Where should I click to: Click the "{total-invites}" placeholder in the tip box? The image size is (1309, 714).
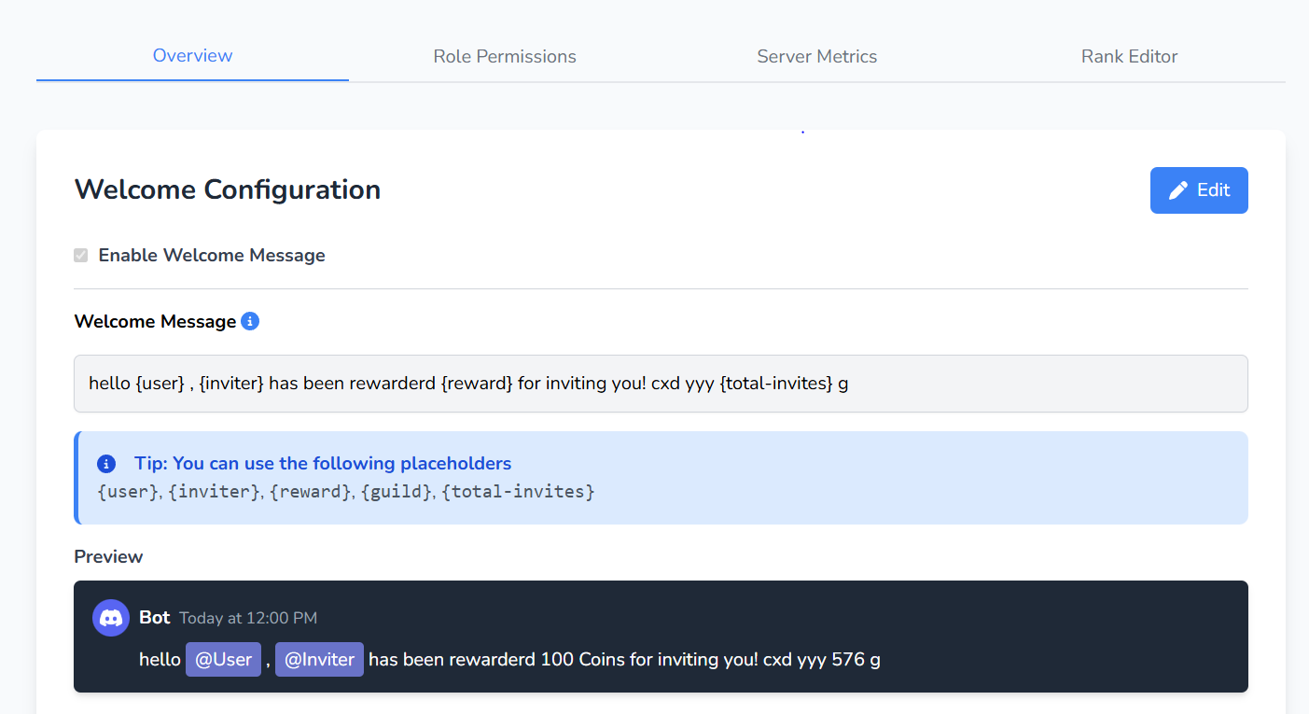[x=518, y=491]
